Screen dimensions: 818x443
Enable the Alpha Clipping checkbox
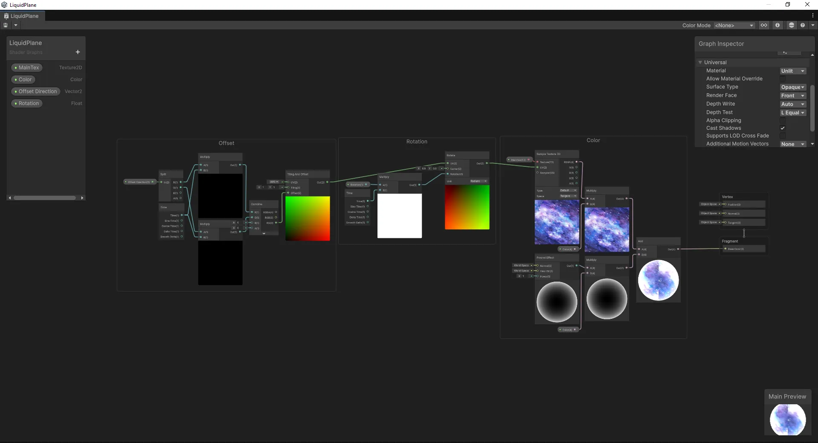click(783, 120)
